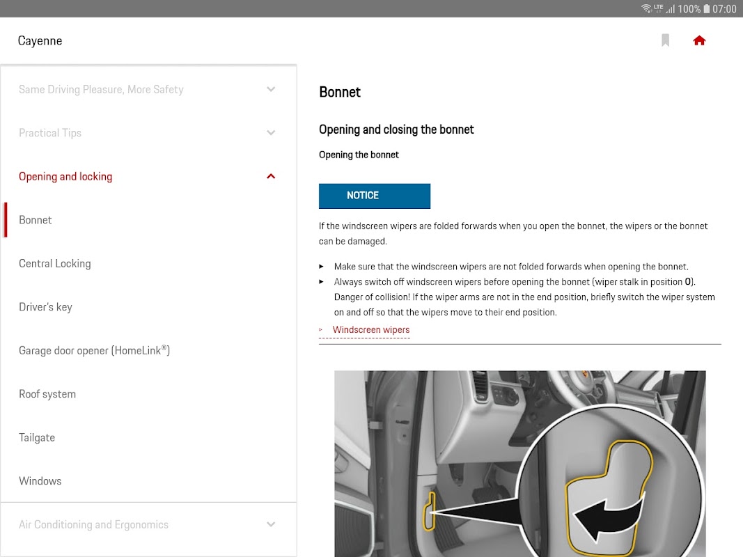The height and width of the screenshot is (557, 743).
Task: Expand Same Driving Pleasure, More Safety chevron
Action: pyautogui.click(x=271, y=89)
